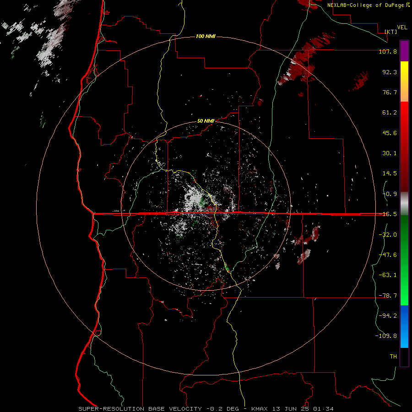
Task: Click the blue segment of the velocity color bar
Action: tap(404, 326)
